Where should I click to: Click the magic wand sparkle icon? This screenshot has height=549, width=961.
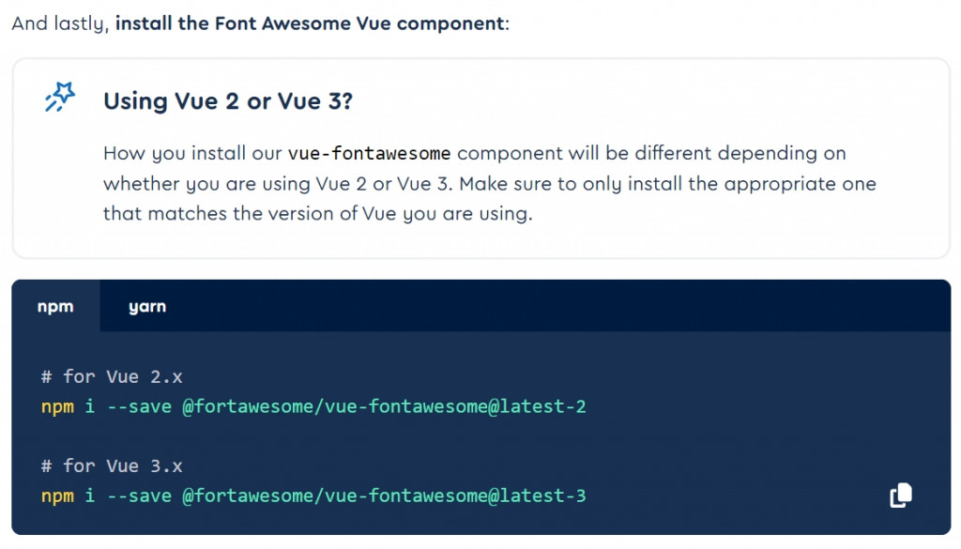(59, 98)
